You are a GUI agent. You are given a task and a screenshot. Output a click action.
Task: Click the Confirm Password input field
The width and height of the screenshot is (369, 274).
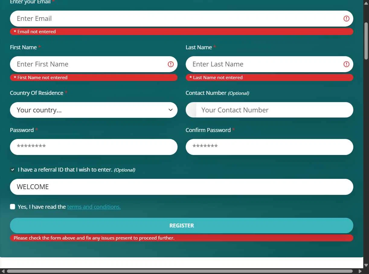[x=269, y=147]
